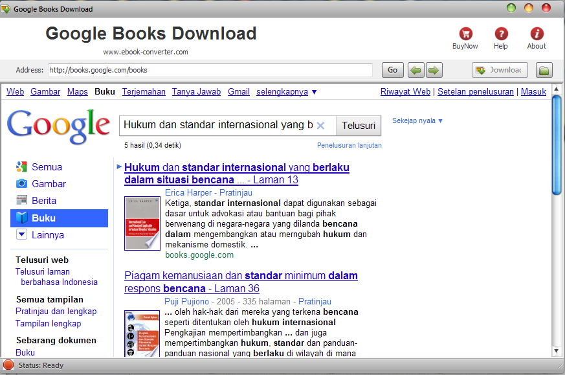Click Pratinjau next to 335 halaman
Screen dimensions: 565x375
pos(315,301)
